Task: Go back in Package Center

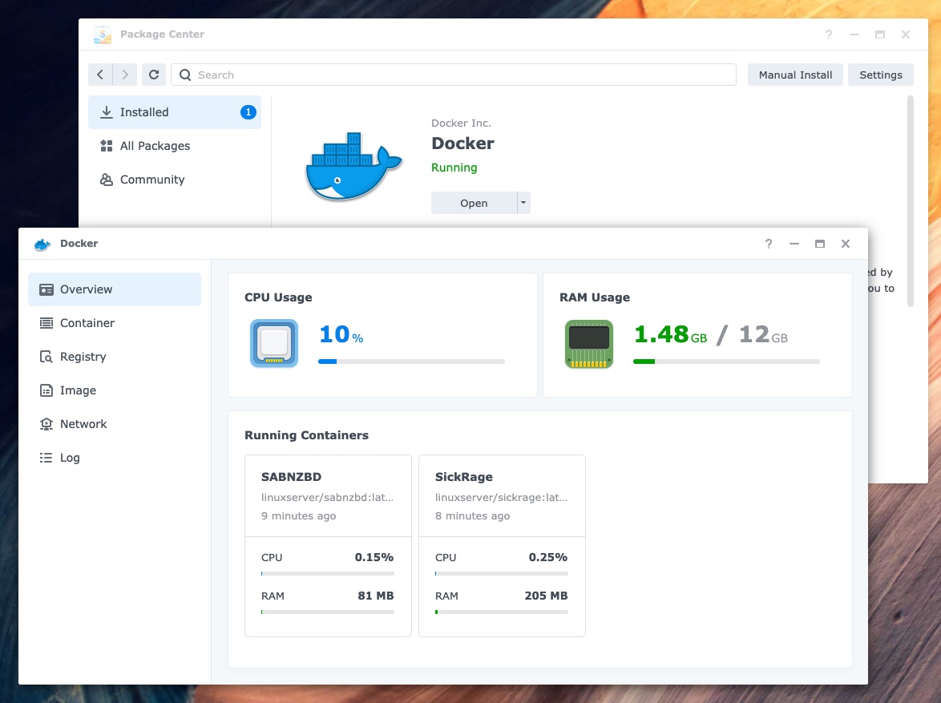Action: 100,75
